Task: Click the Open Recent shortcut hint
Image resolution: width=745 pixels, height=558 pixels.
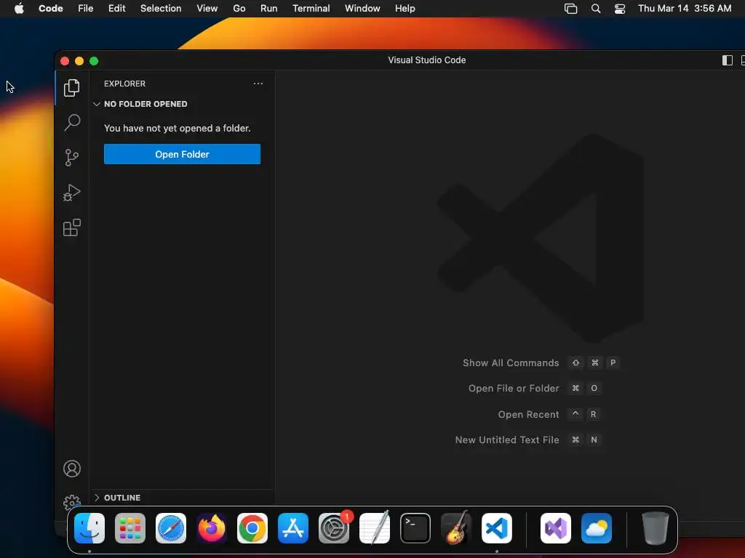Action: (x=549, y=415)
